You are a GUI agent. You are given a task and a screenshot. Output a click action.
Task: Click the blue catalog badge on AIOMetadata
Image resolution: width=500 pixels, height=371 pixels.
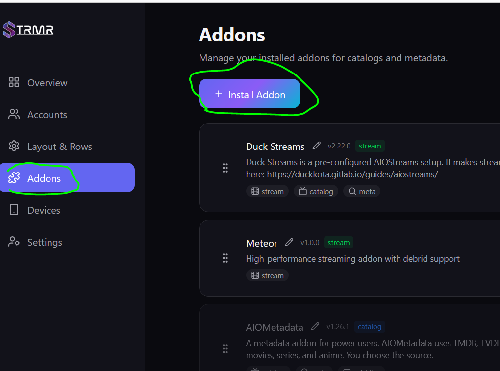tap(370, 327)
